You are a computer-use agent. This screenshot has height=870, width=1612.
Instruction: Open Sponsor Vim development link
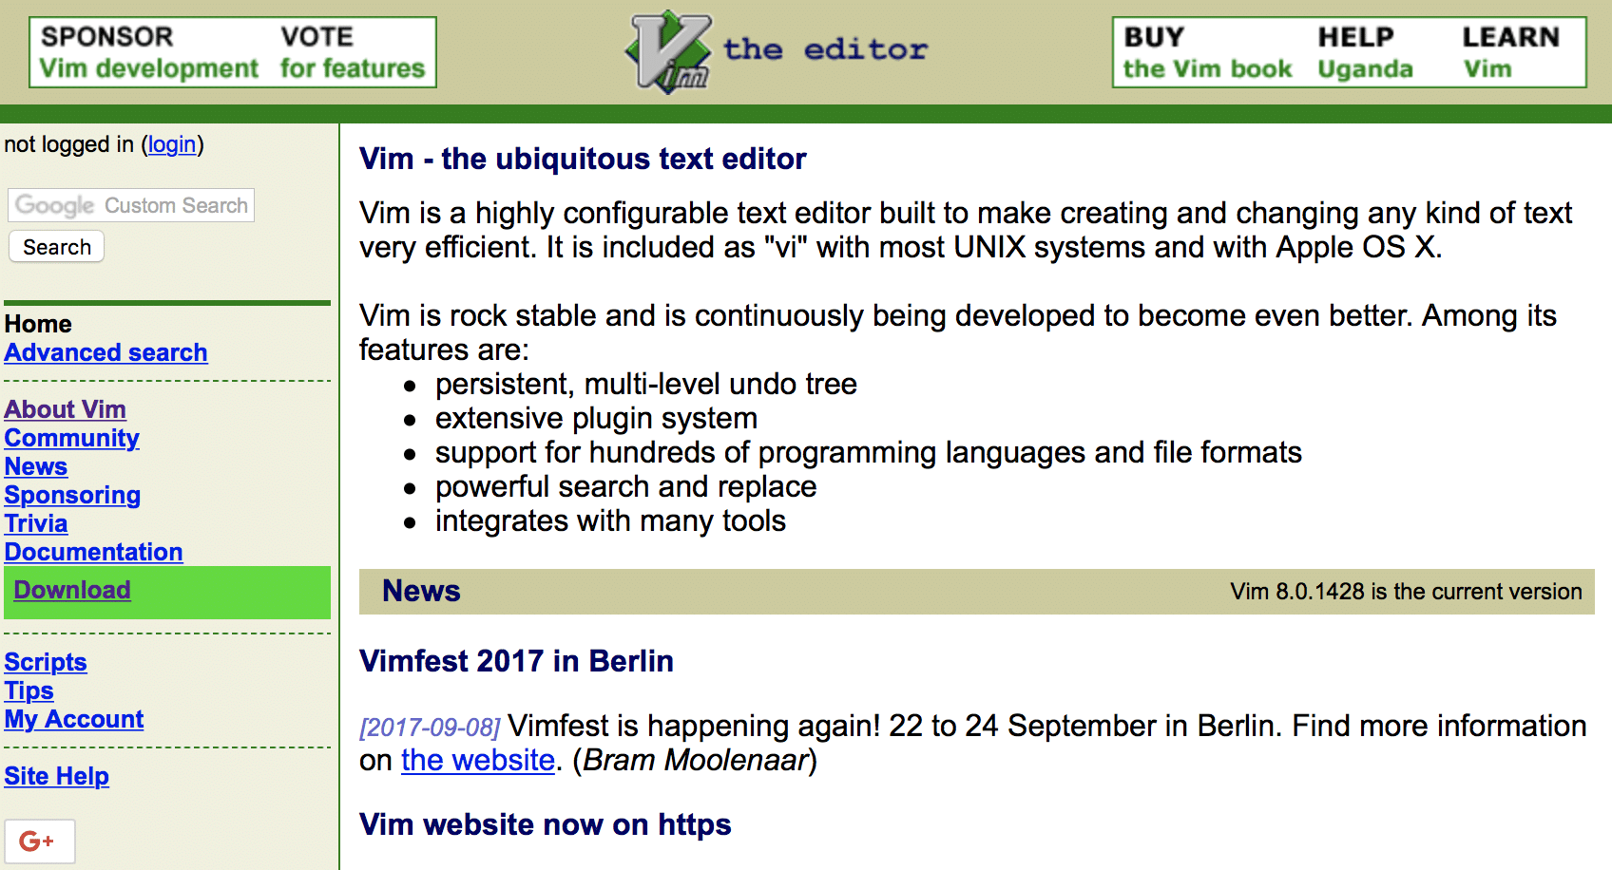148,52
